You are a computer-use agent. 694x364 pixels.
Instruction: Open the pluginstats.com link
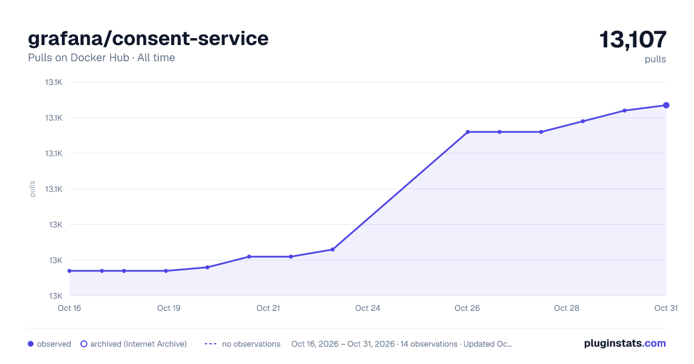[x=625, y=343]
